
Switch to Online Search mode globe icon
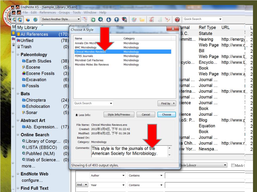(x=35, y=20)
